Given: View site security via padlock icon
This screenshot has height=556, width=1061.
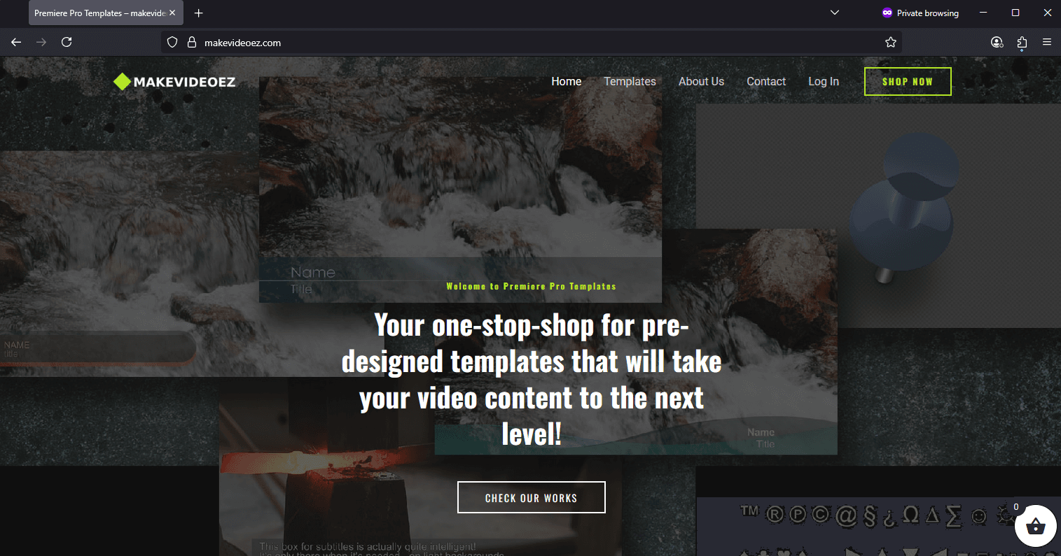Looking at the screenshot, I should [191, 43].
